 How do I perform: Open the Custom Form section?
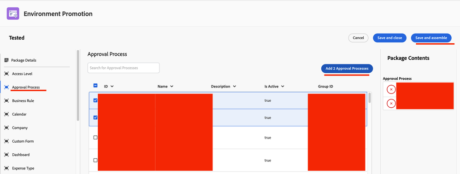tap(23, 141)
